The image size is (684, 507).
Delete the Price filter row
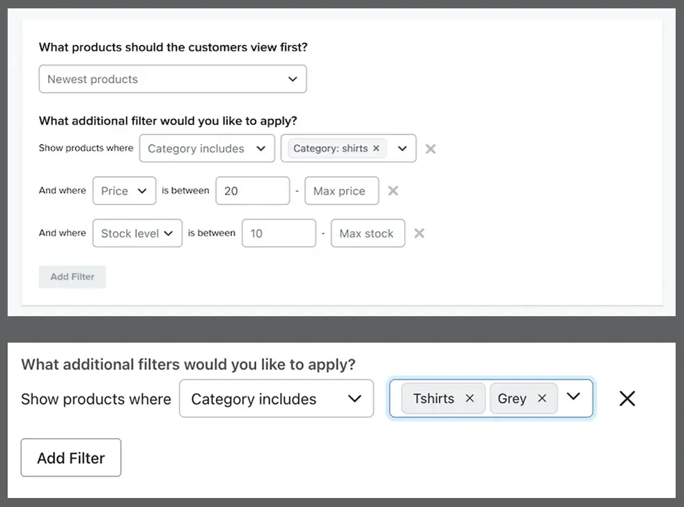tap(393, 191)
